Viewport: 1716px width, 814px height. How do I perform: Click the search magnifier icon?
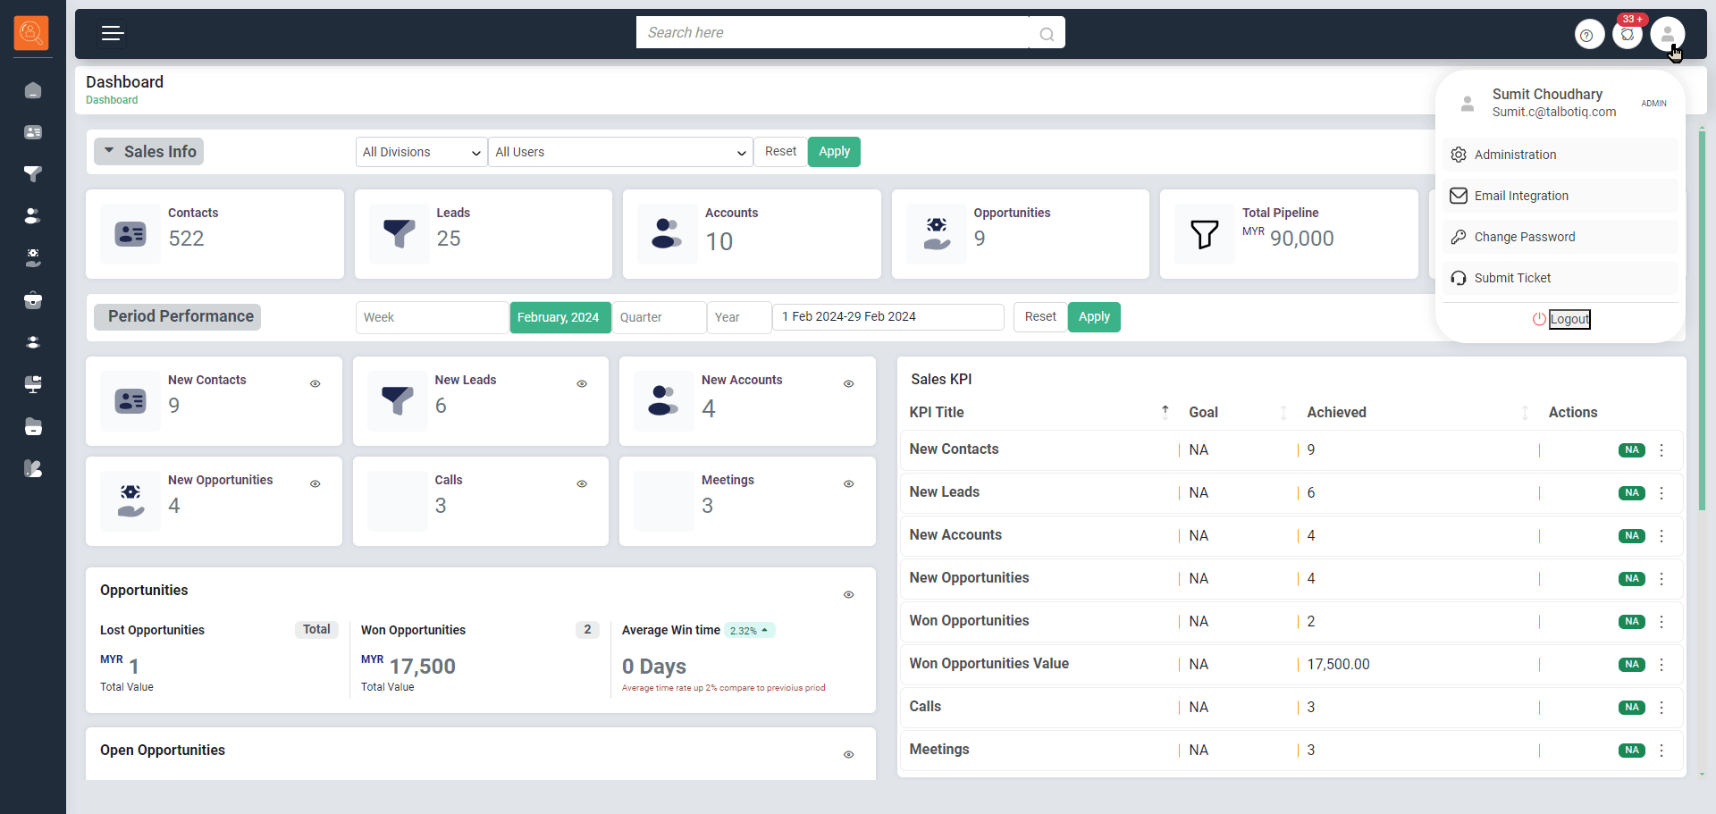tap(1047, 34)
